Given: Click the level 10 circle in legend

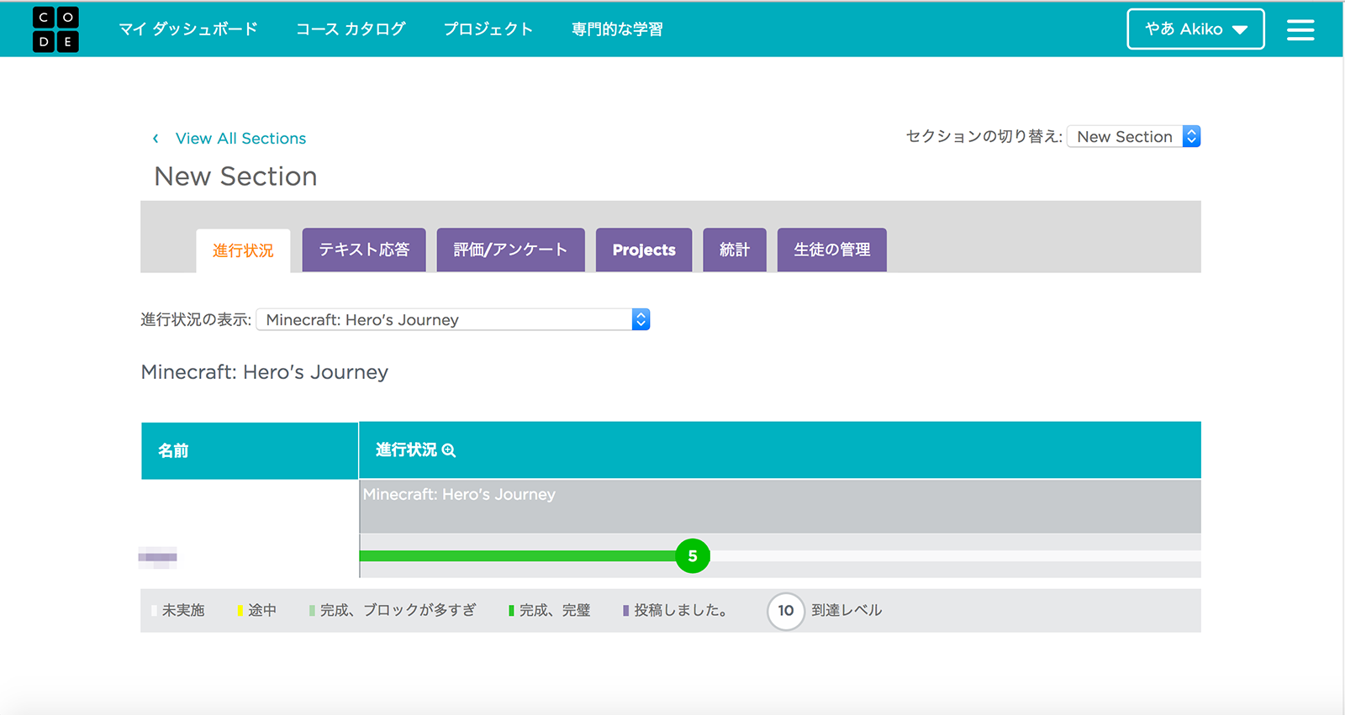Looking at the screenshot, I should click(x=786, y=611).
